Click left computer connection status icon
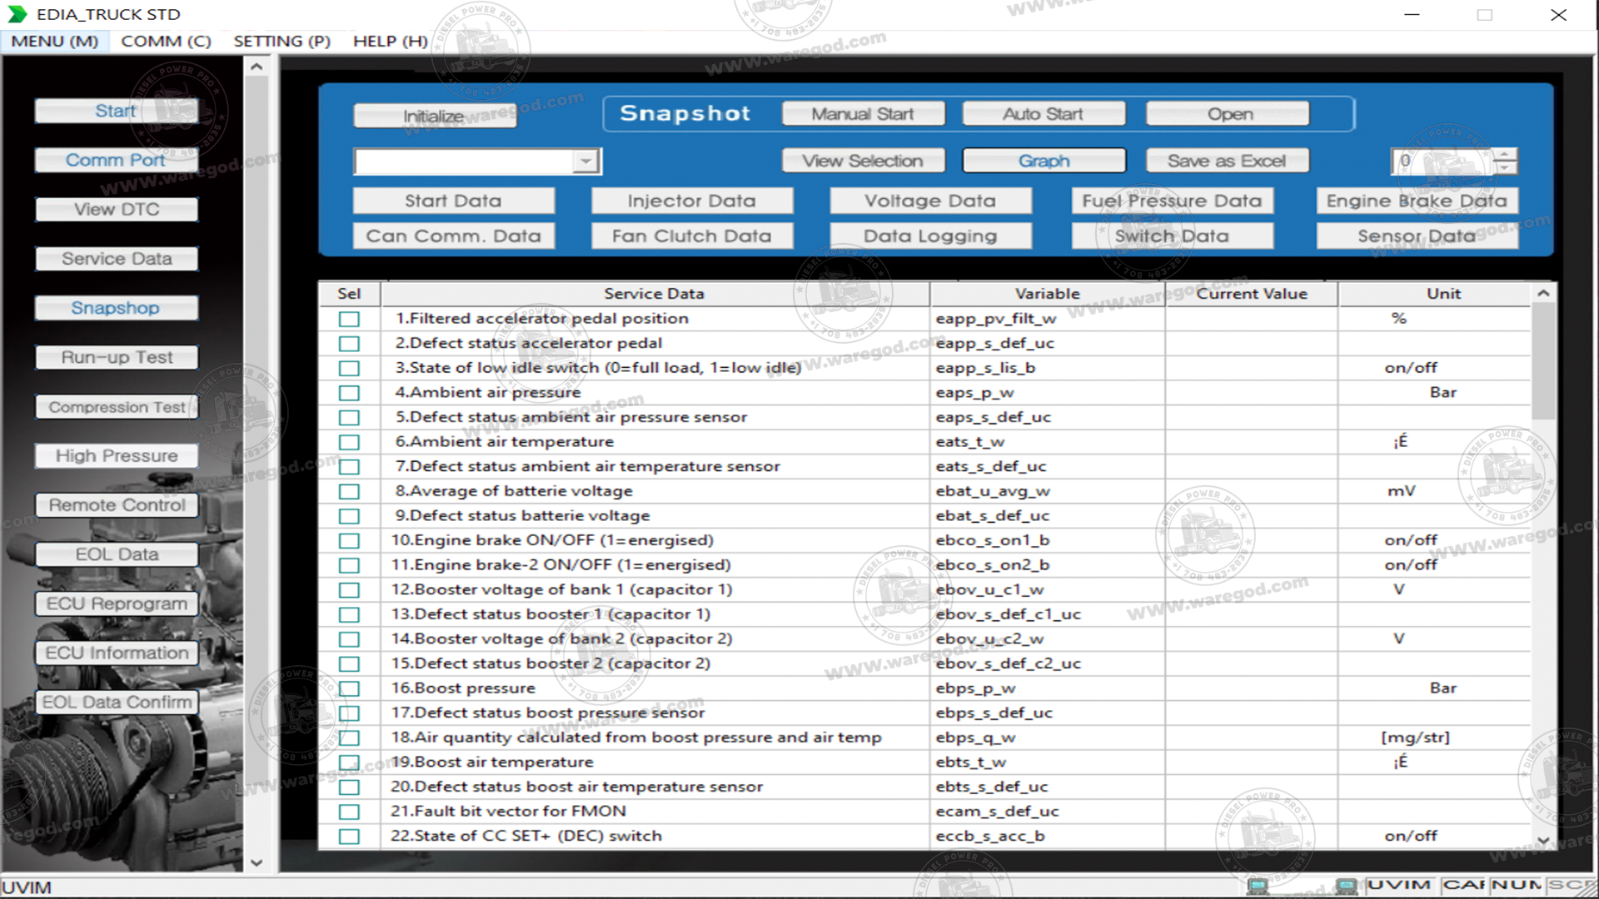Viewport: 1599px width, 899px height. click(x=1258, y=885)
